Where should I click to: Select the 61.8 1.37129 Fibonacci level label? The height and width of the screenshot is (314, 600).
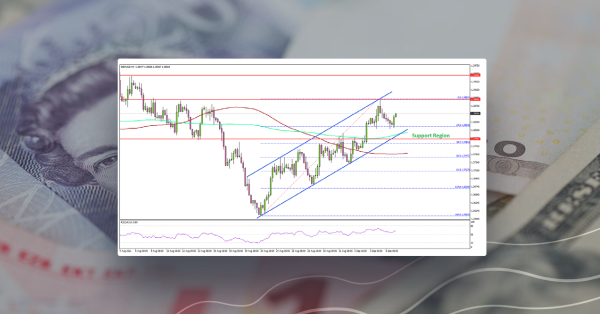pos(464,169)
